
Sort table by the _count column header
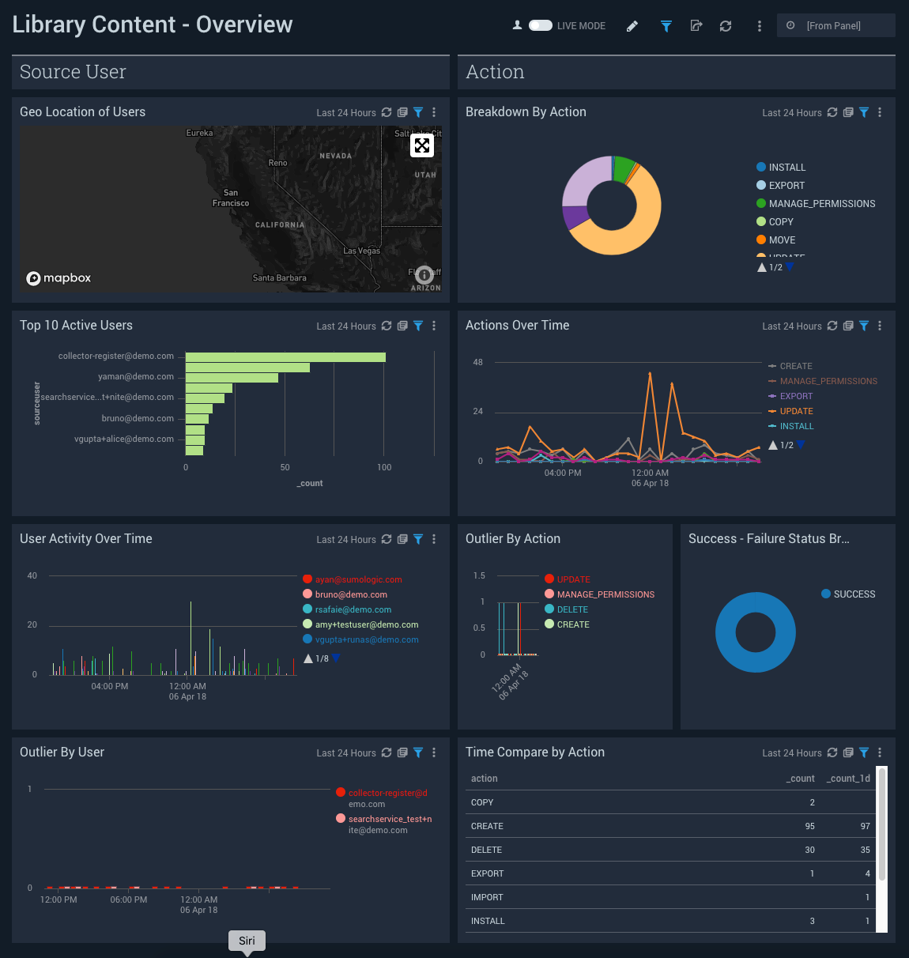point(801,779)
